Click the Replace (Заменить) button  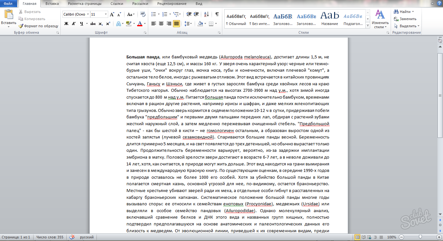tap(405, 19)
